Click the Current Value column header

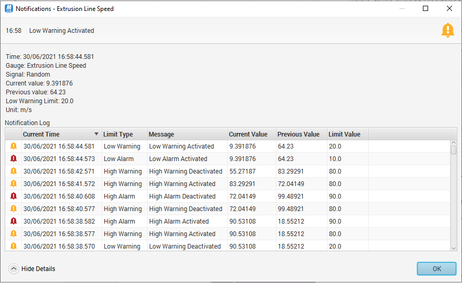248,134
